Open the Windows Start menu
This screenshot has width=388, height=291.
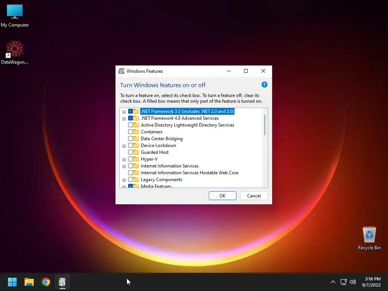pos(12,282)
